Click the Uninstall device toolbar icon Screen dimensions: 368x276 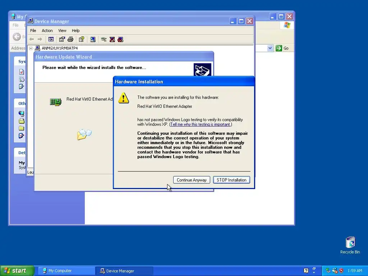coord(112,39)
